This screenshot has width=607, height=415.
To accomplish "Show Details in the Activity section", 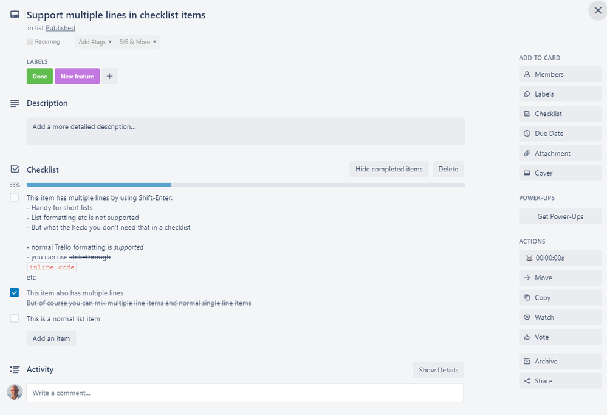I will (x=438, y=370).
